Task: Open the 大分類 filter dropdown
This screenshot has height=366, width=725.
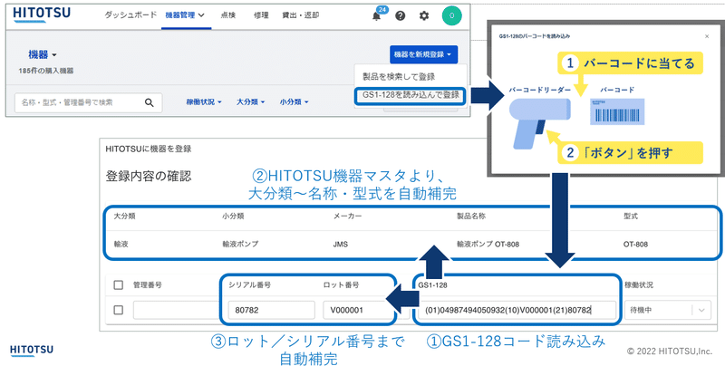Action: coord(251,102)
